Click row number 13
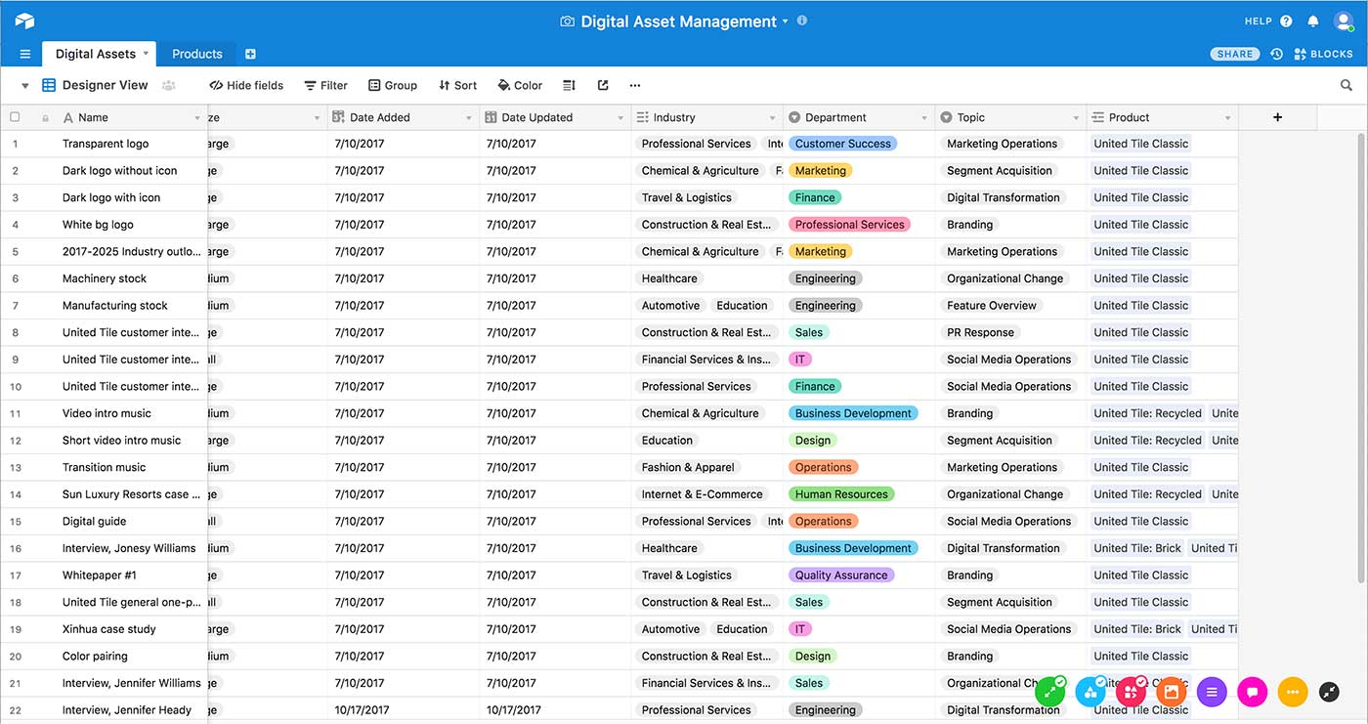This screenshot has height=724, width=1368. coord(16,467)
